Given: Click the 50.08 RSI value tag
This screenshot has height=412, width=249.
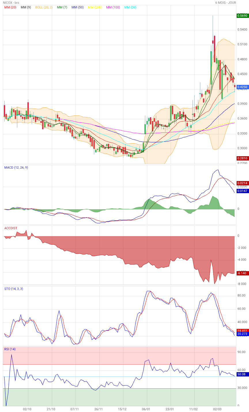Looking at the screenshot, I should (242, 374).
